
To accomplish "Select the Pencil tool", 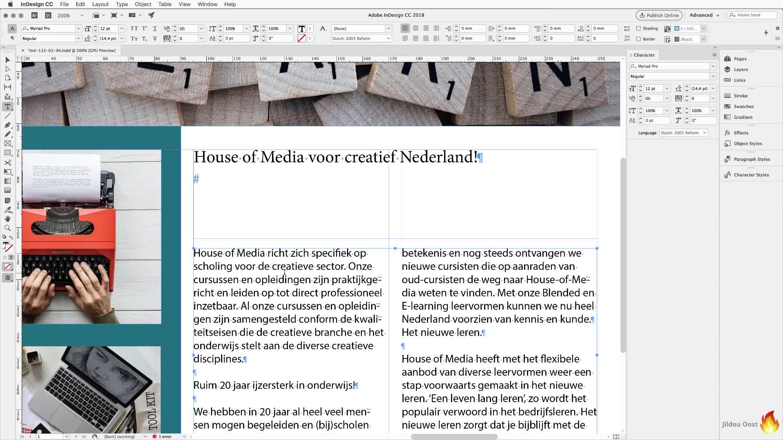I will click(7, 134).
